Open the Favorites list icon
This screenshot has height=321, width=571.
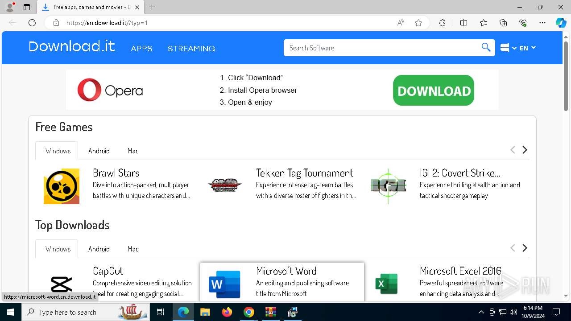point(484,23)
